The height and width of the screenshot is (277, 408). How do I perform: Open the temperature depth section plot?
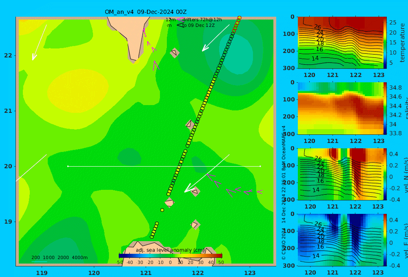[340, 43]
